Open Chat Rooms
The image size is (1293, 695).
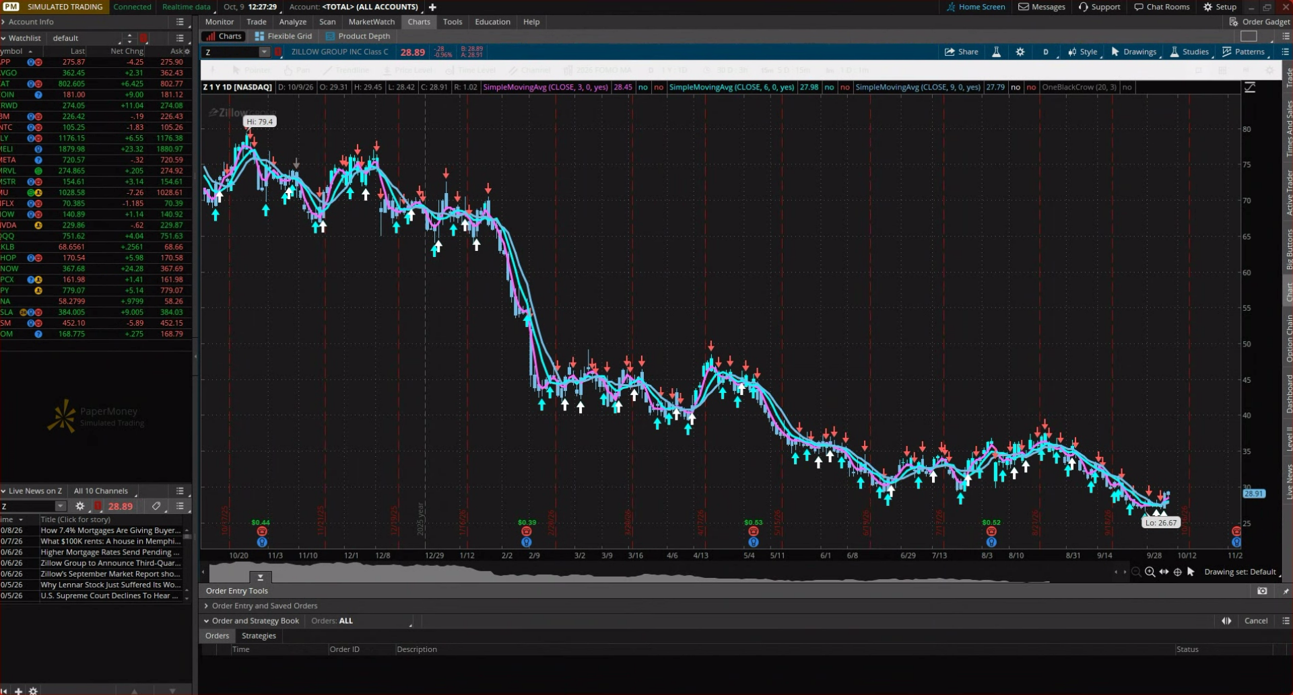click(x=1162, y=7)
